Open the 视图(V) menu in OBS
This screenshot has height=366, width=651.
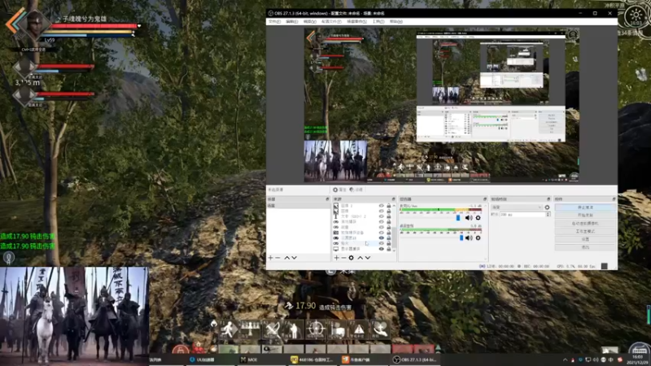pos(310,22)
